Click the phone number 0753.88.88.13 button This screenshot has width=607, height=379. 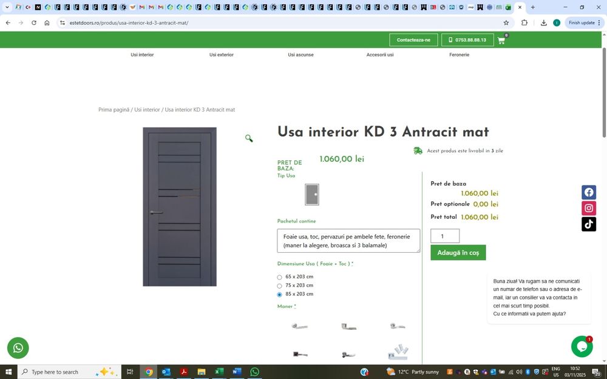coord(467,40)
